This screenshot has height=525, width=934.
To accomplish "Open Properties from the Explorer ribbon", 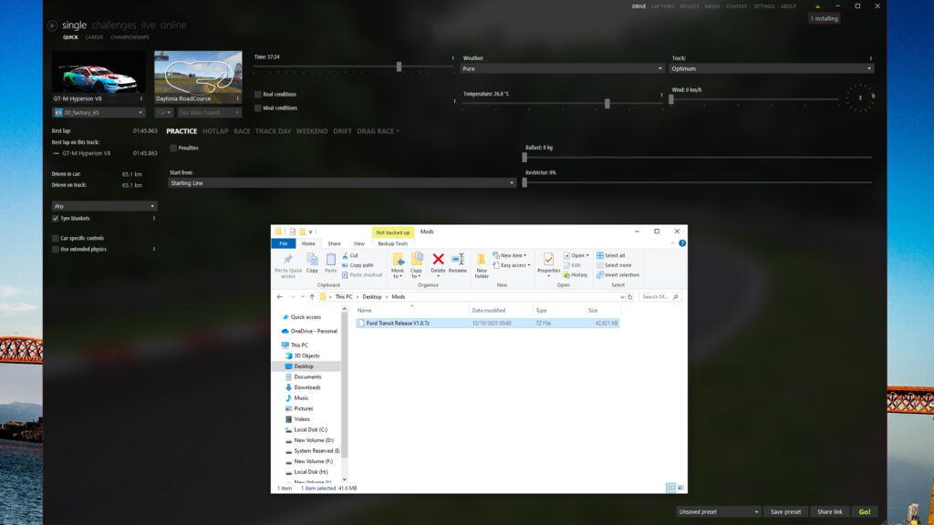I will point(548,263).
